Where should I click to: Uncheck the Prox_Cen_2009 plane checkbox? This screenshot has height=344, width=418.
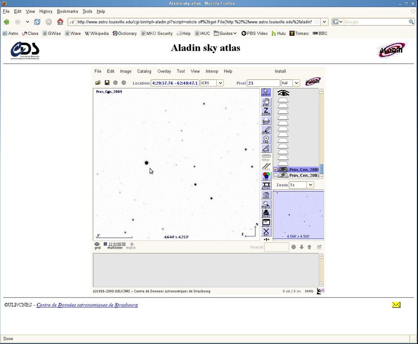click(x=276, y=170)
